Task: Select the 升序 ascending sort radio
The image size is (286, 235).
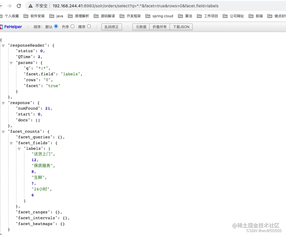Action: (x=72, y=26)
